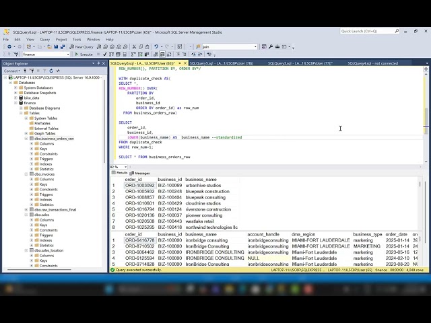Screen dimensions: 431x323
Task: Collapse the finance database node
Action: click(15, 103)
